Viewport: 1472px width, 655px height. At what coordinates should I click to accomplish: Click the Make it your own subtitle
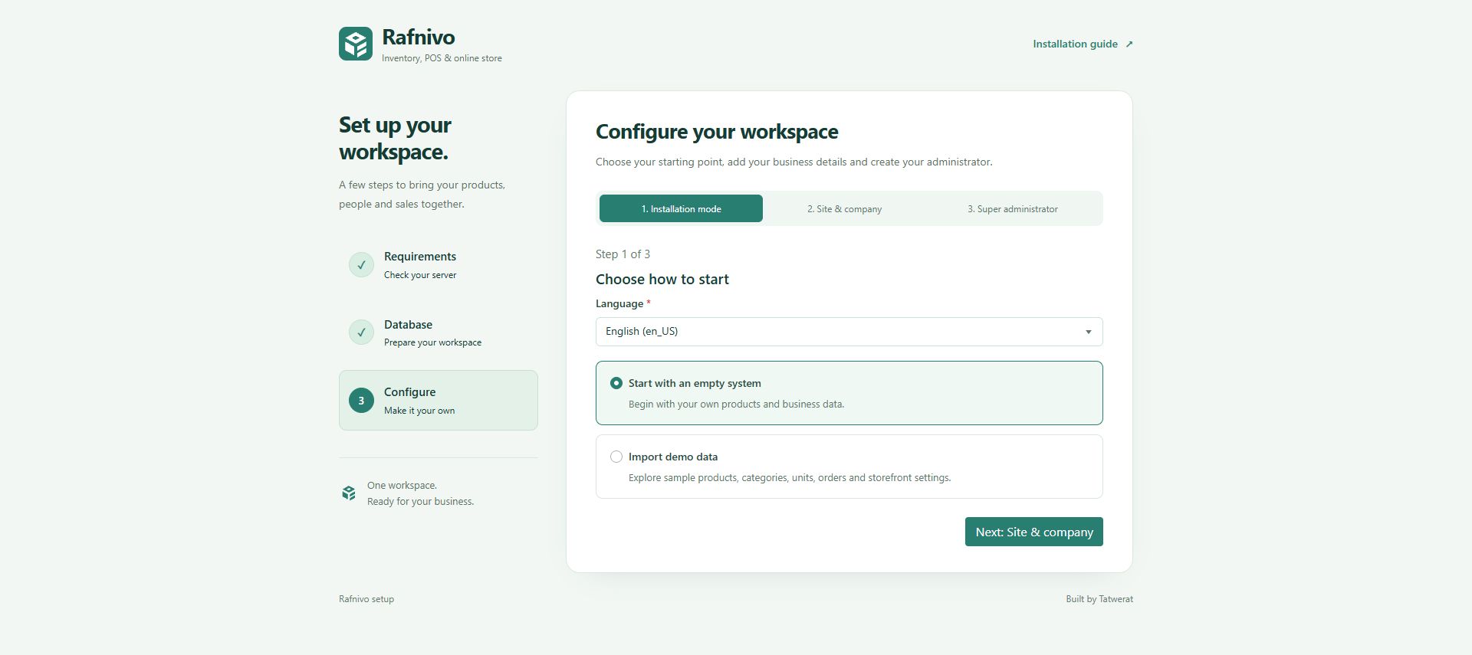(x=419, y=411)
